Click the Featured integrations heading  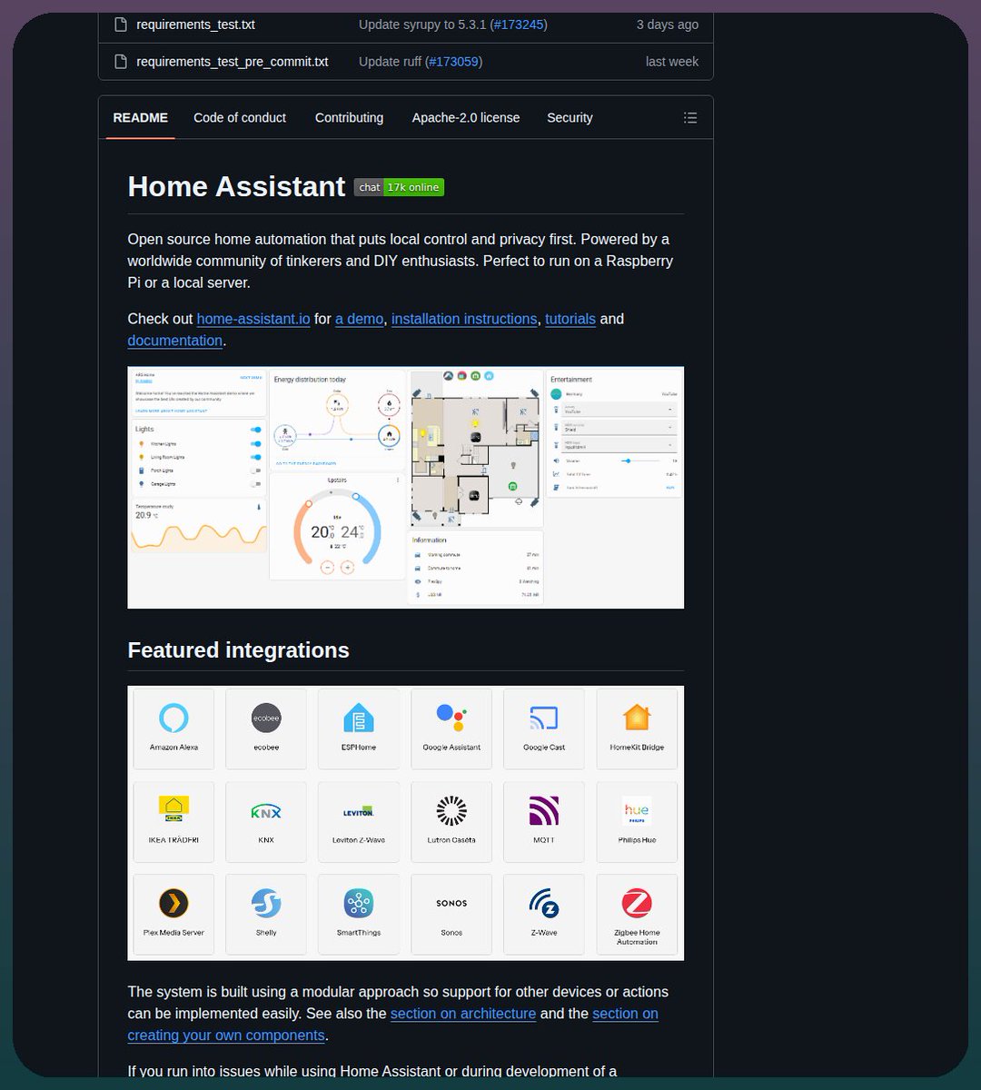pos(238,650)
